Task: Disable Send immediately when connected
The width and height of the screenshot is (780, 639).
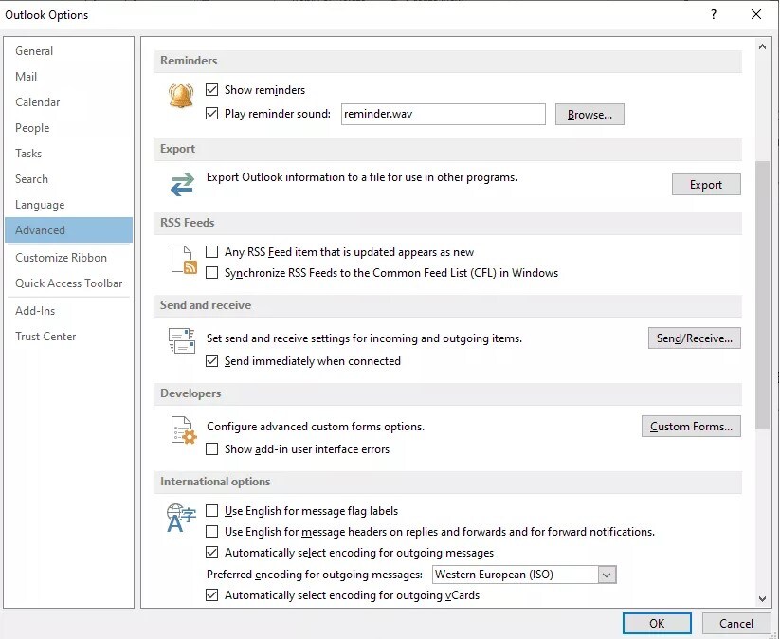Action: coord(210,360)
